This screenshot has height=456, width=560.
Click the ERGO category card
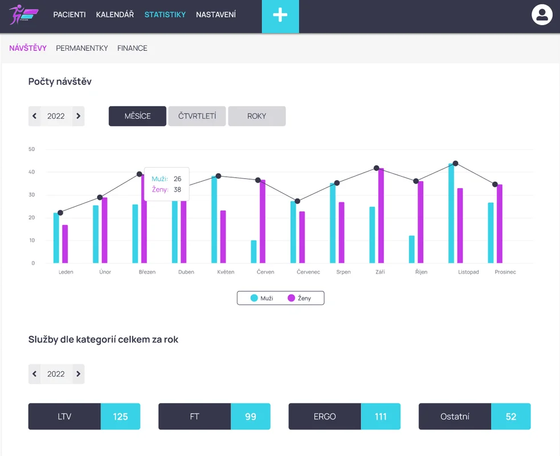pyautogui.click(x=344, y=416)
